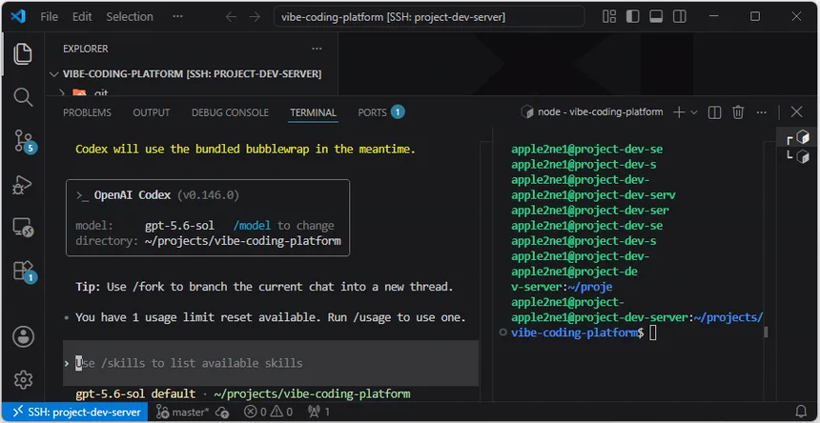Open Edit menu
820x423 pixels.
tap(82, 17)
